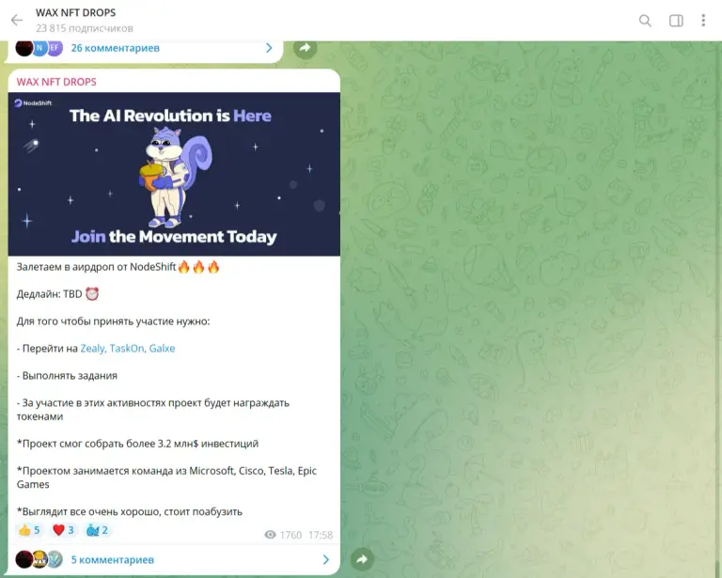Viewport: 722px width, 578px height.
Task: Forward the NodeShift post with the share arrow
Action: 362,559
